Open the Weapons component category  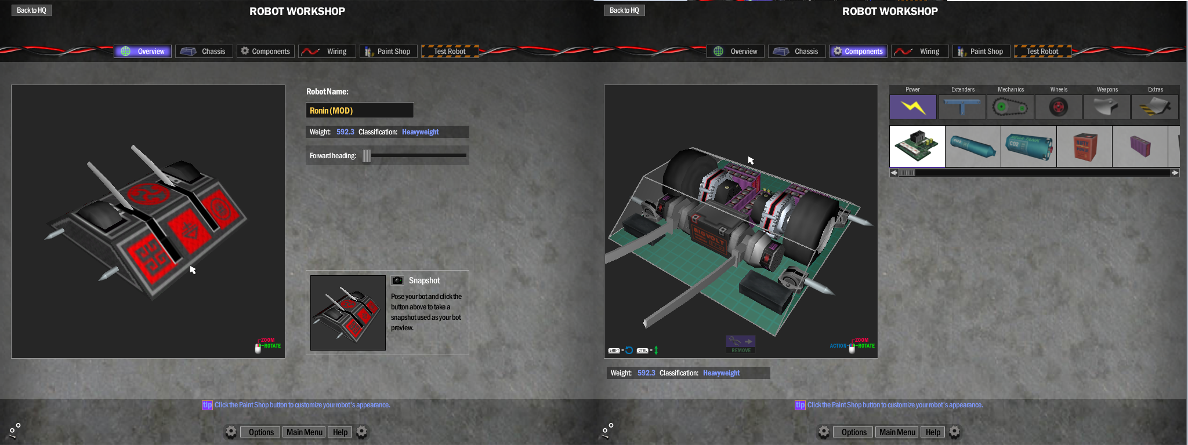[x=1106, y=107]
